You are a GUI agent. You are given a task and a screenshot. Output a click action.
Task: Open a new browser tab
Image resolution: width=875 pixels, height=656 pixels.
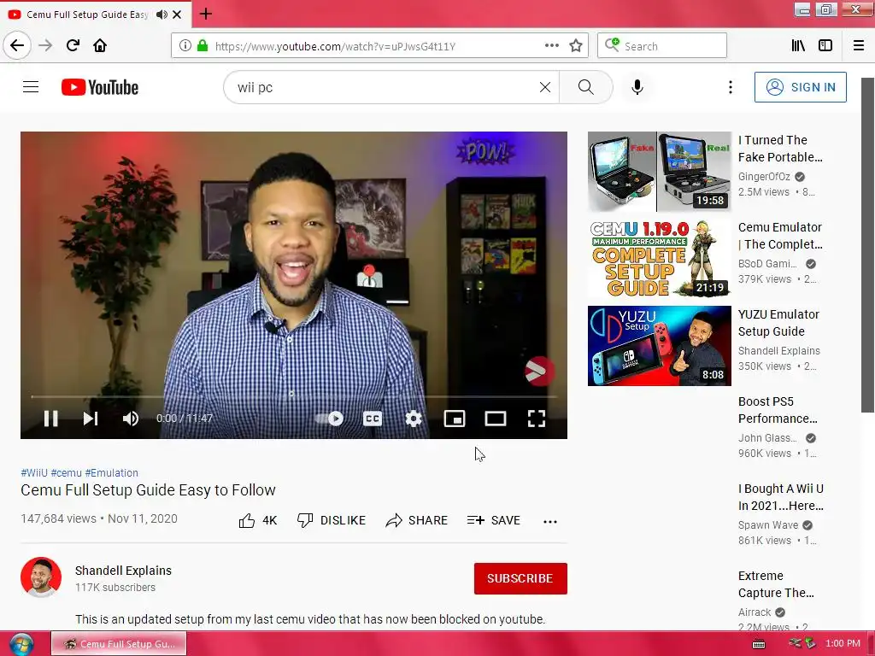[206, 14]
